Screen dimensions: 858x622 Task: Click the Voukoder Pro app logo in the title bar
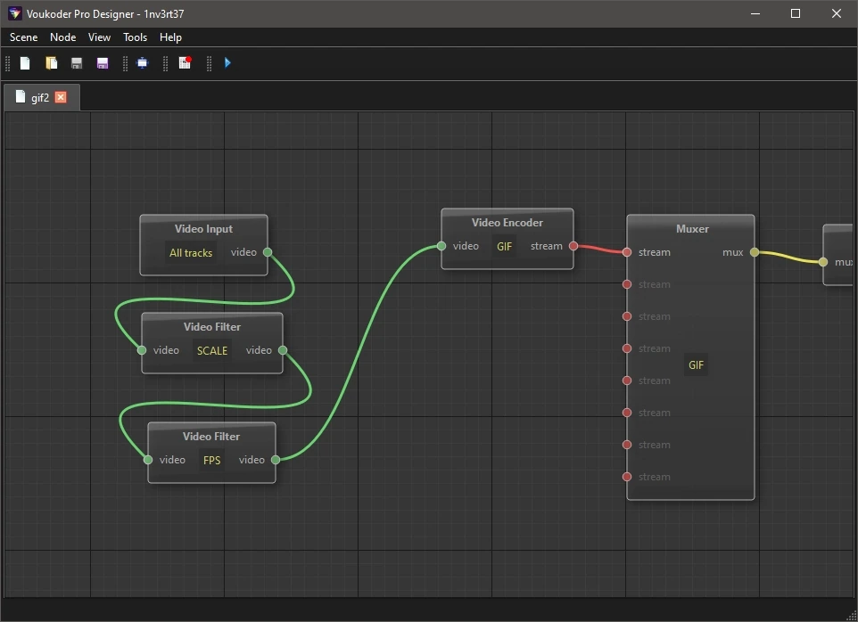tap(15, 13)
